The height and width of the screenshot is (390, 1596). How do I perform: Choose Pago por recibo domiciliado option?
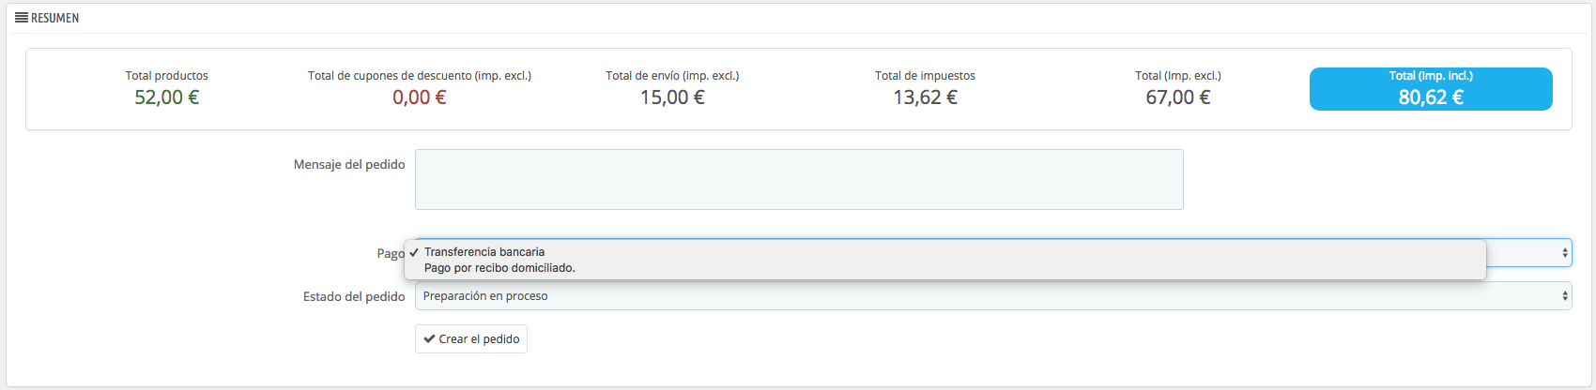[499, 268]
